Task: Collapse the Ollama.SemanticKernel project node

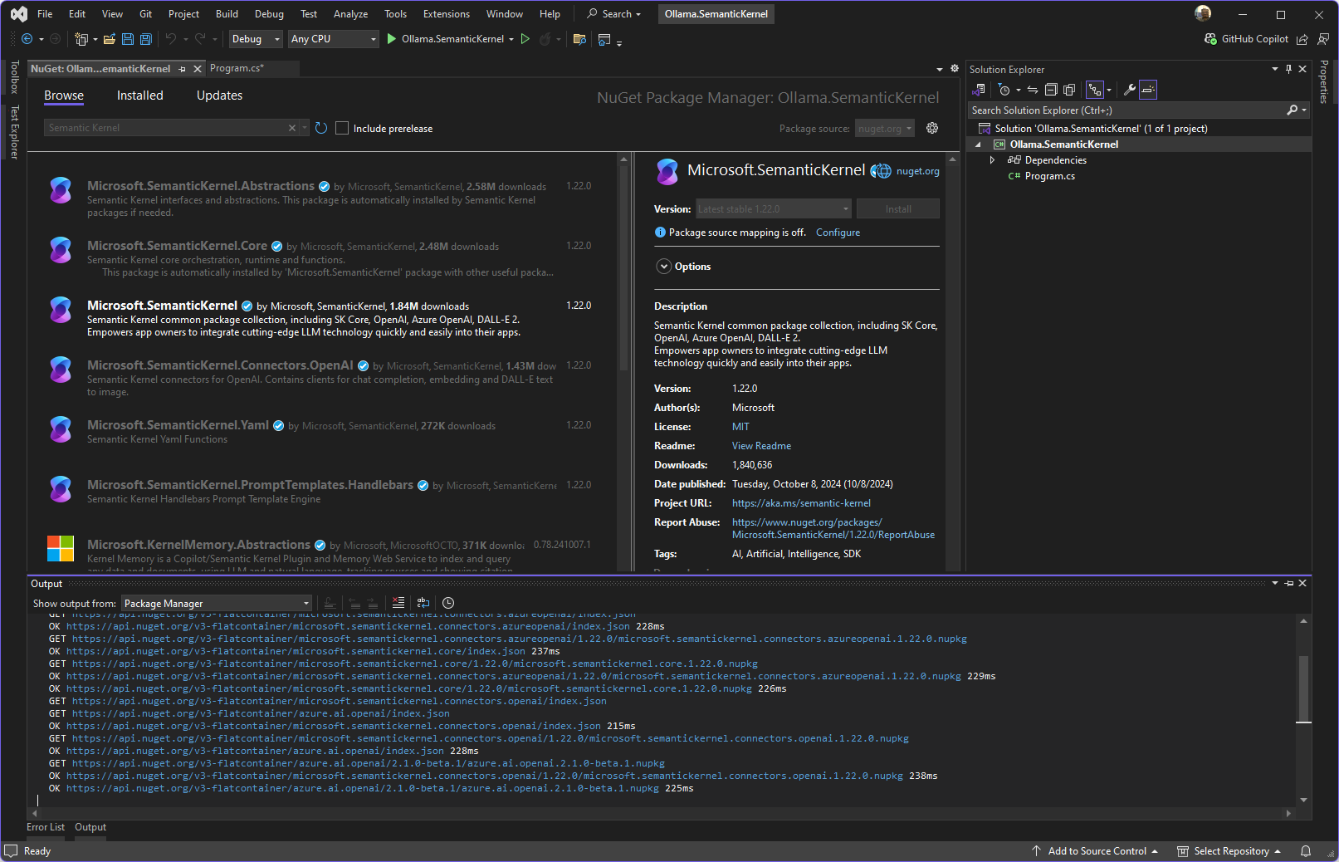Action: pyautogui.click(x=978, y=144)
